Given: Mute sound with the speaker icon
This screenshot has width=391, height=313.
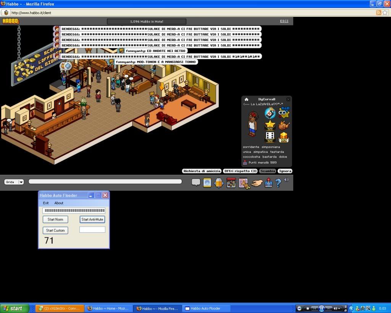Looking at the screenshot, I should pos(286,180).
